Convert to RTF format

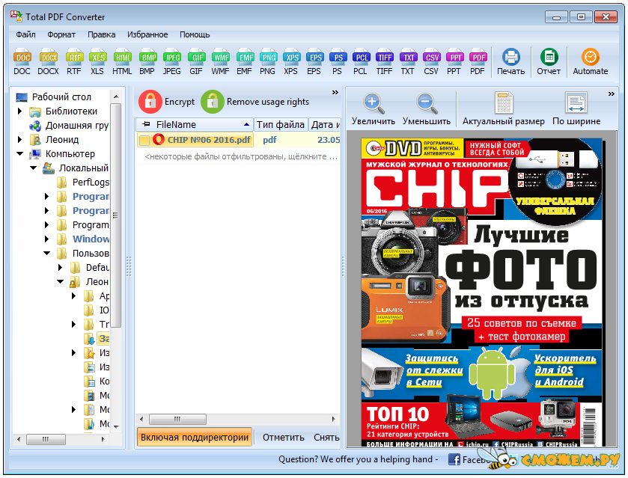click(x=74, y=62)
